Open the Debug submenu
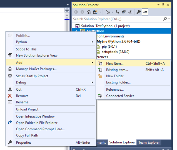 click(x=51, y=82)
